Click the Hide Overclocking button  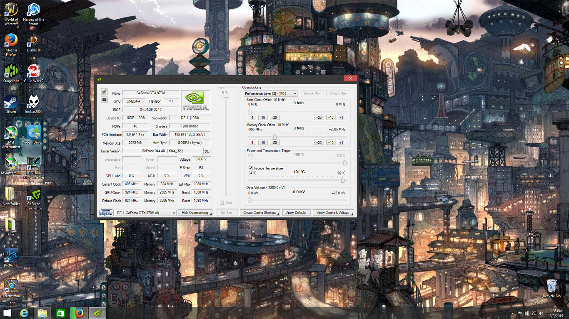click(x=195, y=213)
